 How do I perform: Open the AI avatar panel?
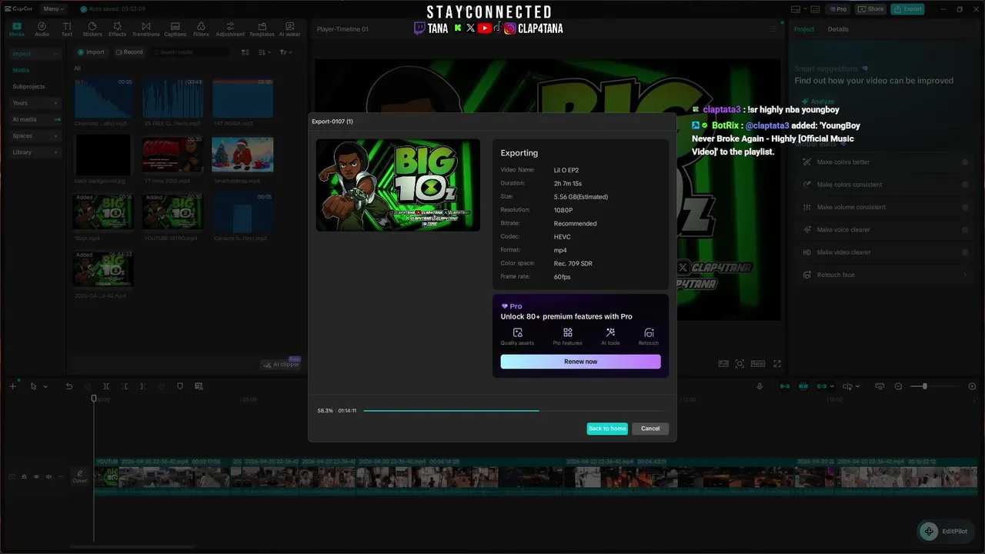290,29
